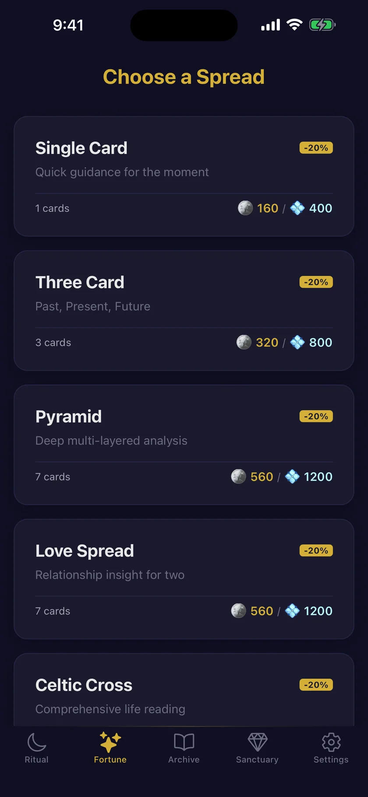The width and height of the screenshot is (368, 797).
Task: Open the Ritual tab moon icon
Action: 37,742
